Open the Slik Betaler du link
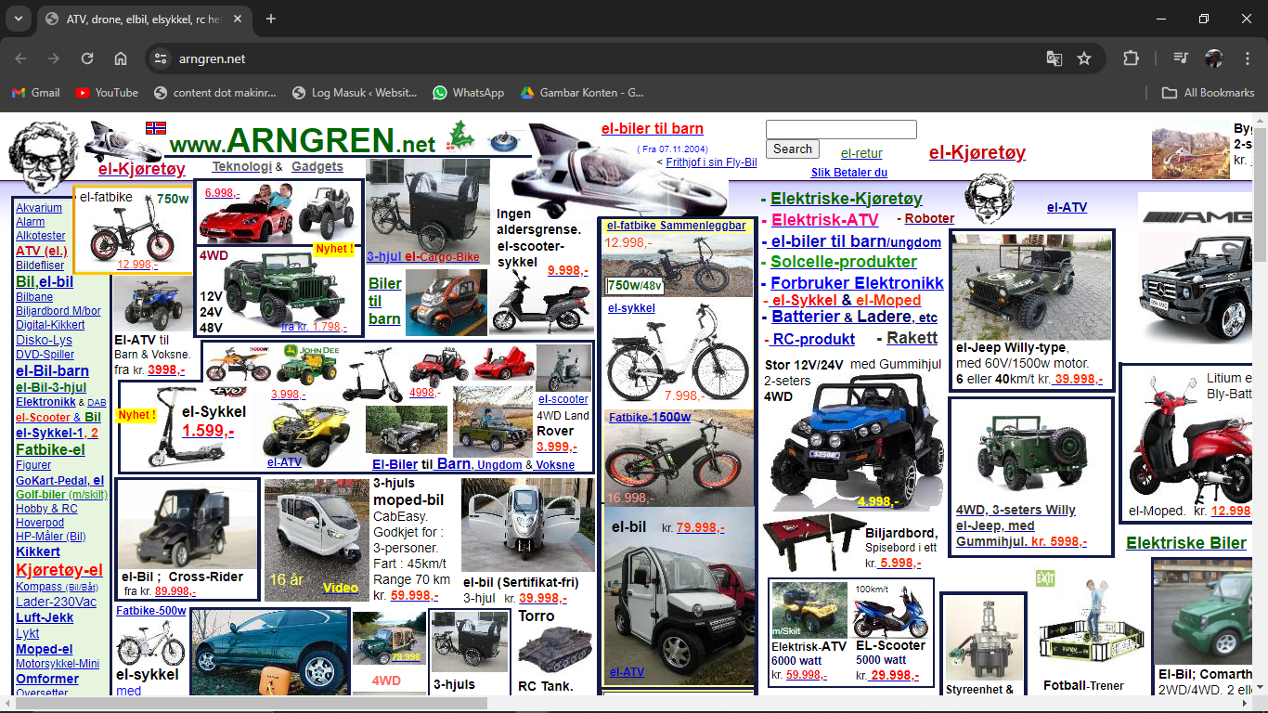The image size is (1268, 713). click(849, 173)
